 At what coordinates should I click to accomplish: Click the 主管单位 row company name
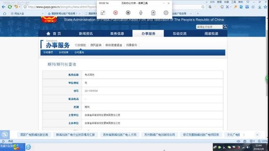[x=103, y=115]
